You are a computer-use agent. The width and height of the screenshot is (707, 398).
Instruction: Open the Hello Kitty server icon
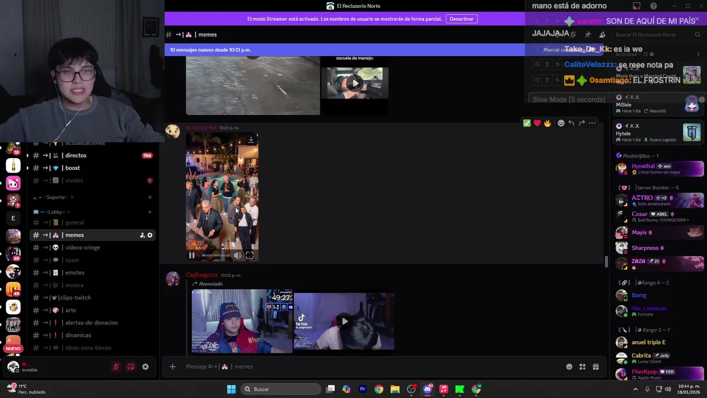13,184
